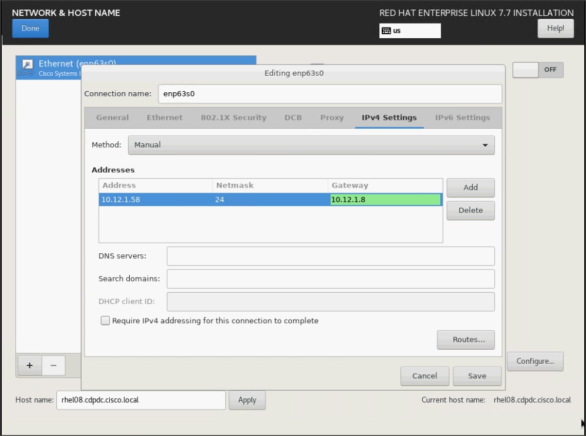This screenshot has height=436, width=586.
Task: Click the Netmask column header
Action: click(270, 186)
